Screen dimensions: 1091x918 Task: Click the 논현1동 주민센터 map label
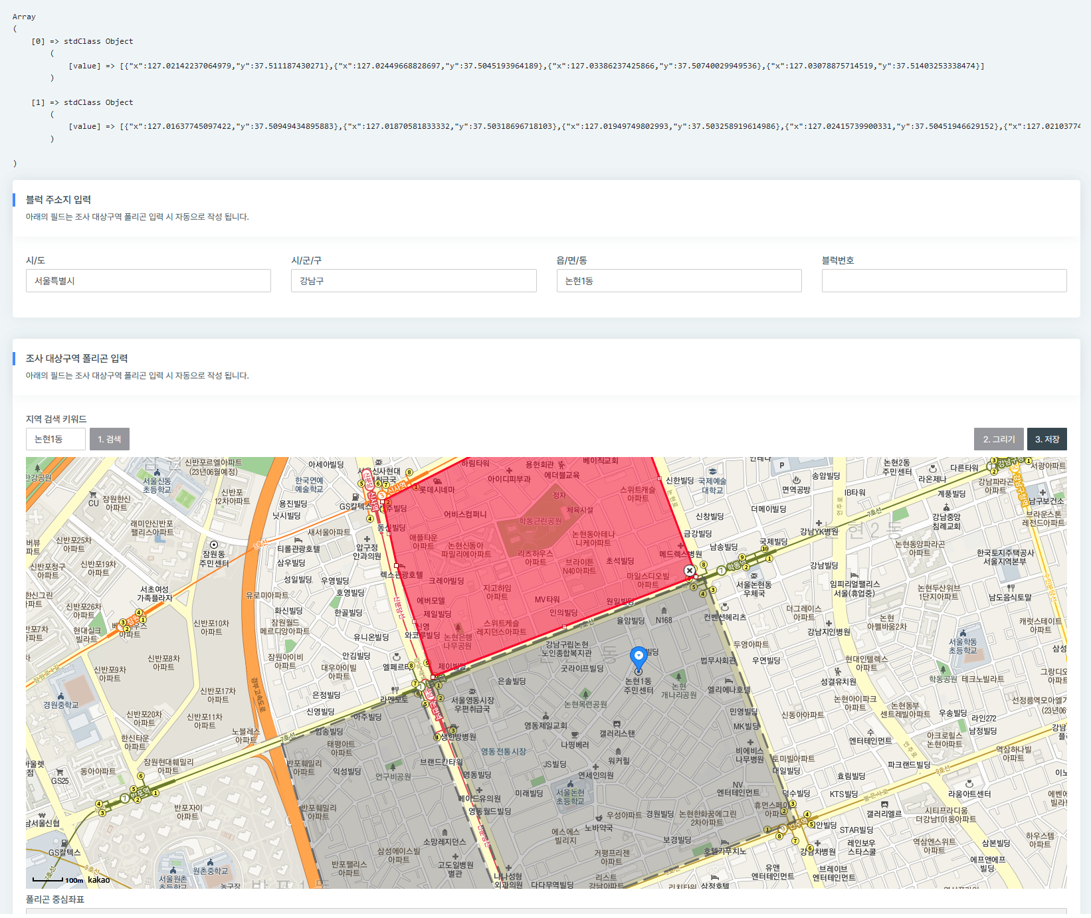click(x=639, y=686)
